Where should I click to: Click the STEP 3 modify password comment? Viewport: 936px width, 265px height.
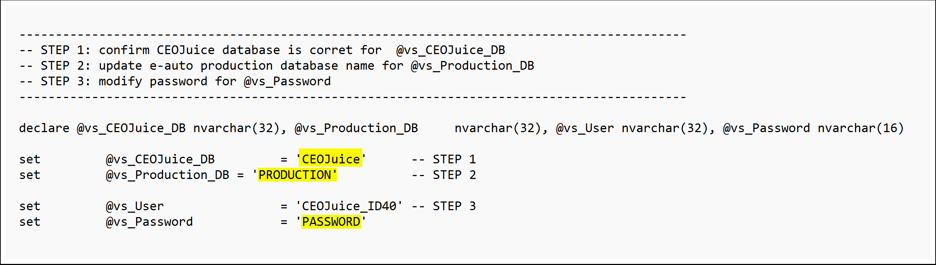coord(175,81)
